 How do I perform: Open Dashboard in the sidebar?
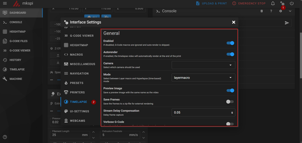[x=21, y=13]
